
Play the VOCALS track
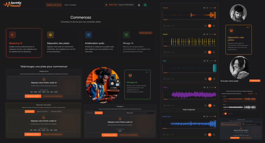210,26
